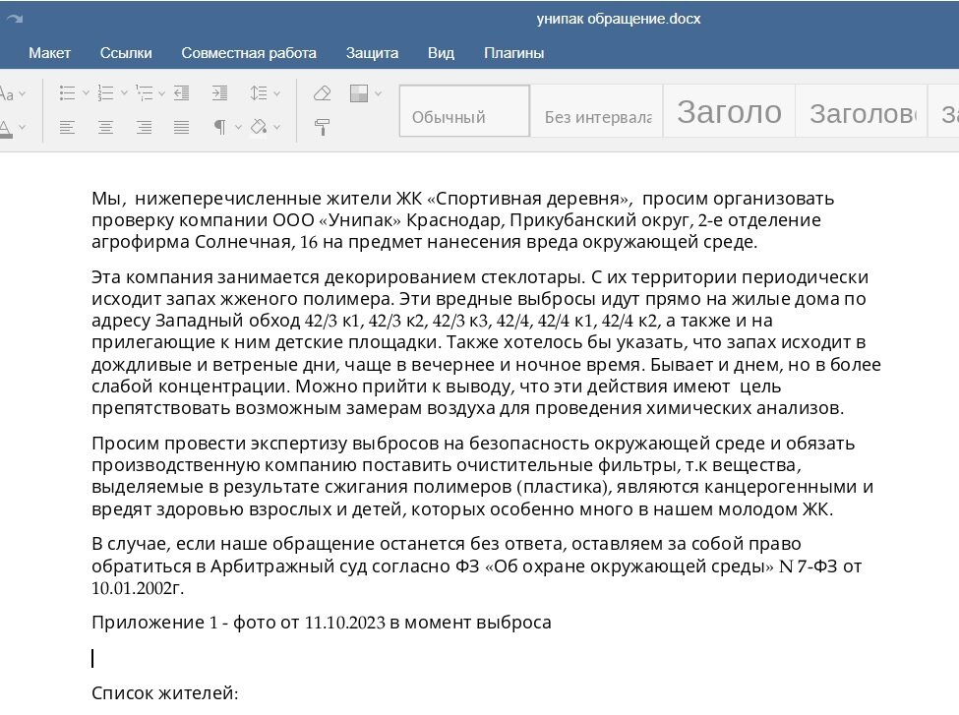This screenshot has width=959, height=715.
Task: Increase paragraph indent
Action: [219, 93]
